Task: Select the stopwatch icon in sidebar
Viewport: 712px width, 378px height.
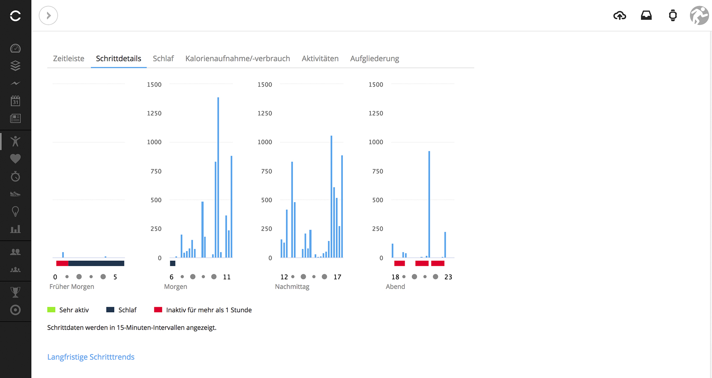Action: (x=15, y=176)
